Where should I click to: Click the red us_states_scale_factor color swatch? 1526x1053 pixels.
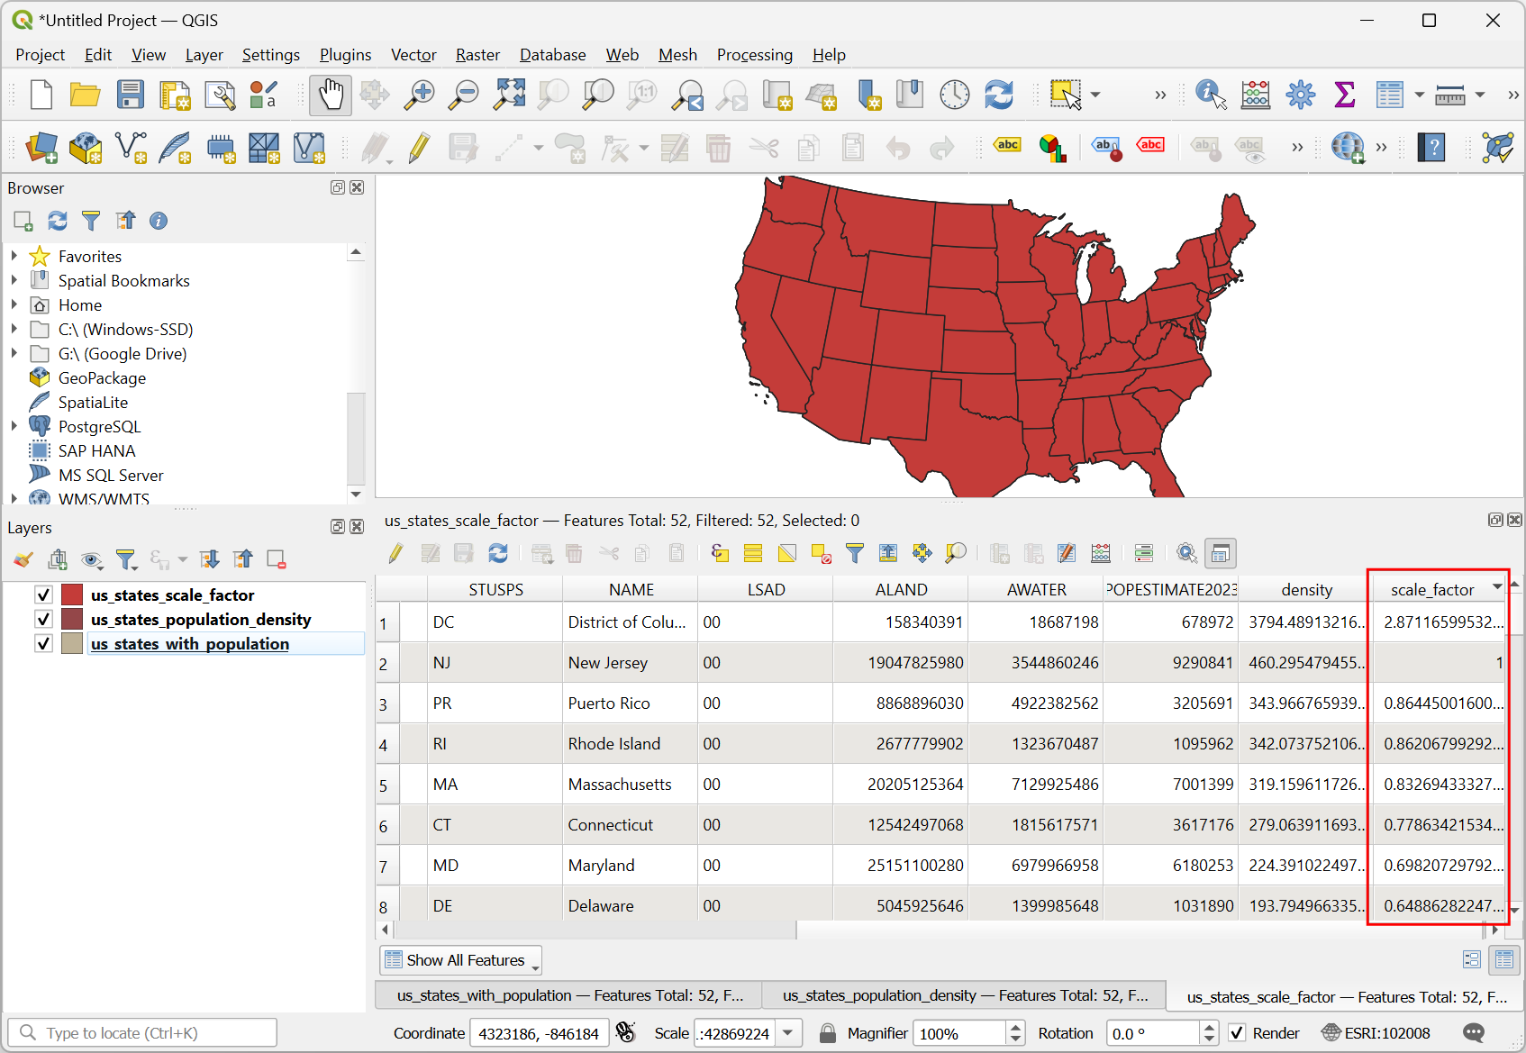point(72,595)
